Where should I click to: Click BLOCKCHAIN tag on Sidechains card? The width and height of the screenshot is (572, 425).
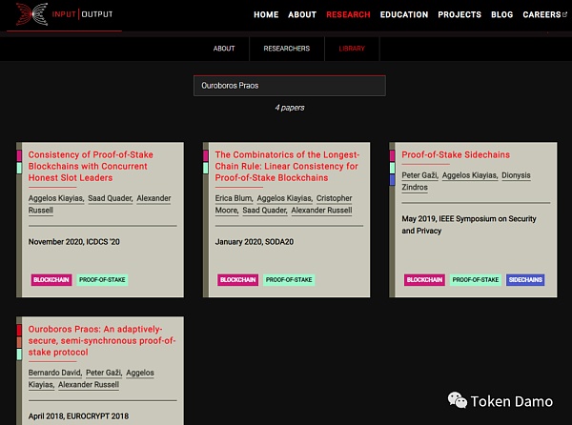coord(424,280)
